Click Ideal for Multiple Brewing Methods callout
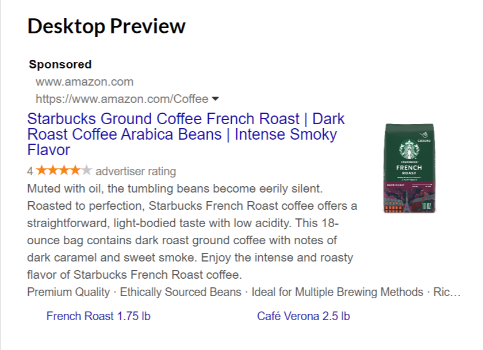483x350 pixels. (338, 292)
